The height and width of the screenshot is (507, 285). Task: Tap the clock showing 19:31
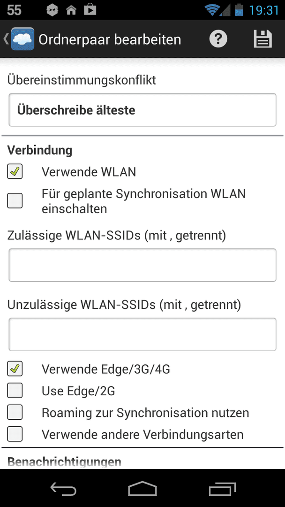[x=264, y=10]
